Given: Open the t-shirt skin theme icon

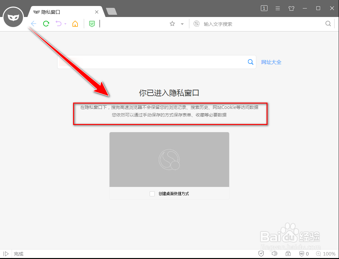Looking at the screenshot, I should click(291, 8).
